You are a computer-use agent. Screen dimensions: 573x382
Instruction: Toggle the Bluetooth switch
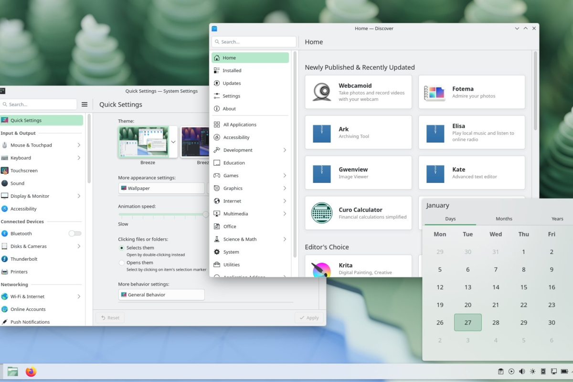[x=75, y=233]
